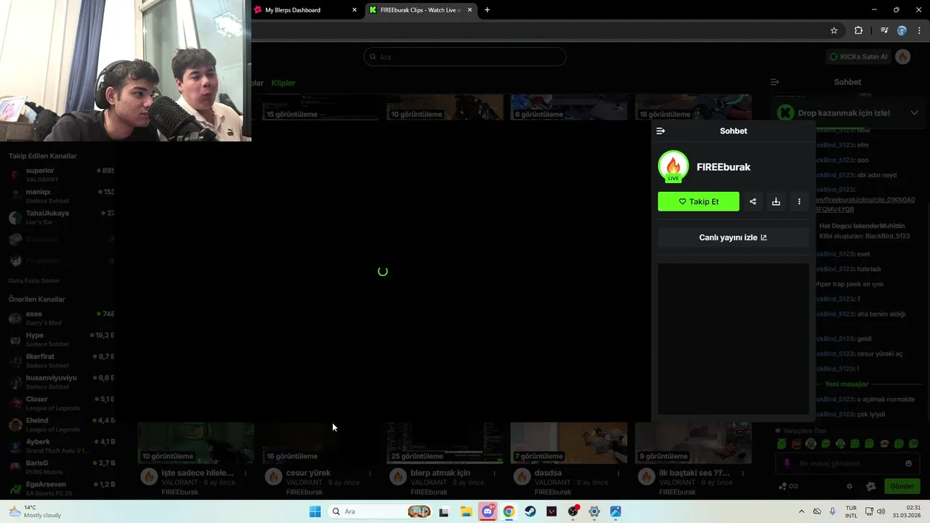This screenshot has height=523, width=930.
Task: Open the browser extensions puzzle icon
Action: tap(859, 31)
